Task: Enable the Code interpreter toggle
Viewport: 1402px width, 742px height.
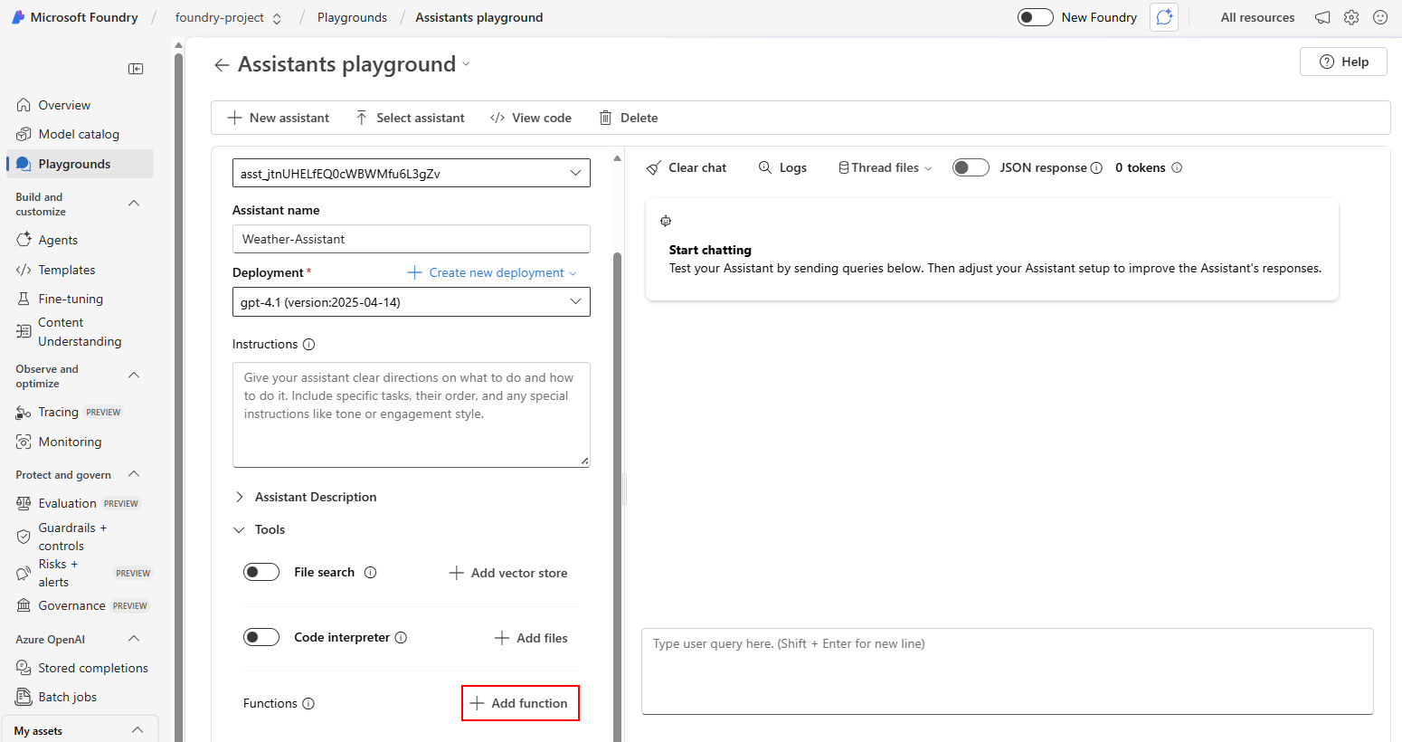Action: [x=261, y=637]
